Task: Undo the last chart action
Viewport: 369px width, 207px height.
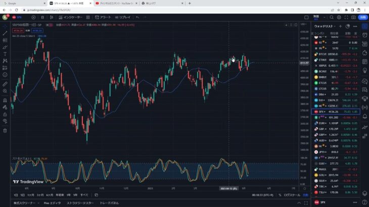Action: [x=137, y=17]
